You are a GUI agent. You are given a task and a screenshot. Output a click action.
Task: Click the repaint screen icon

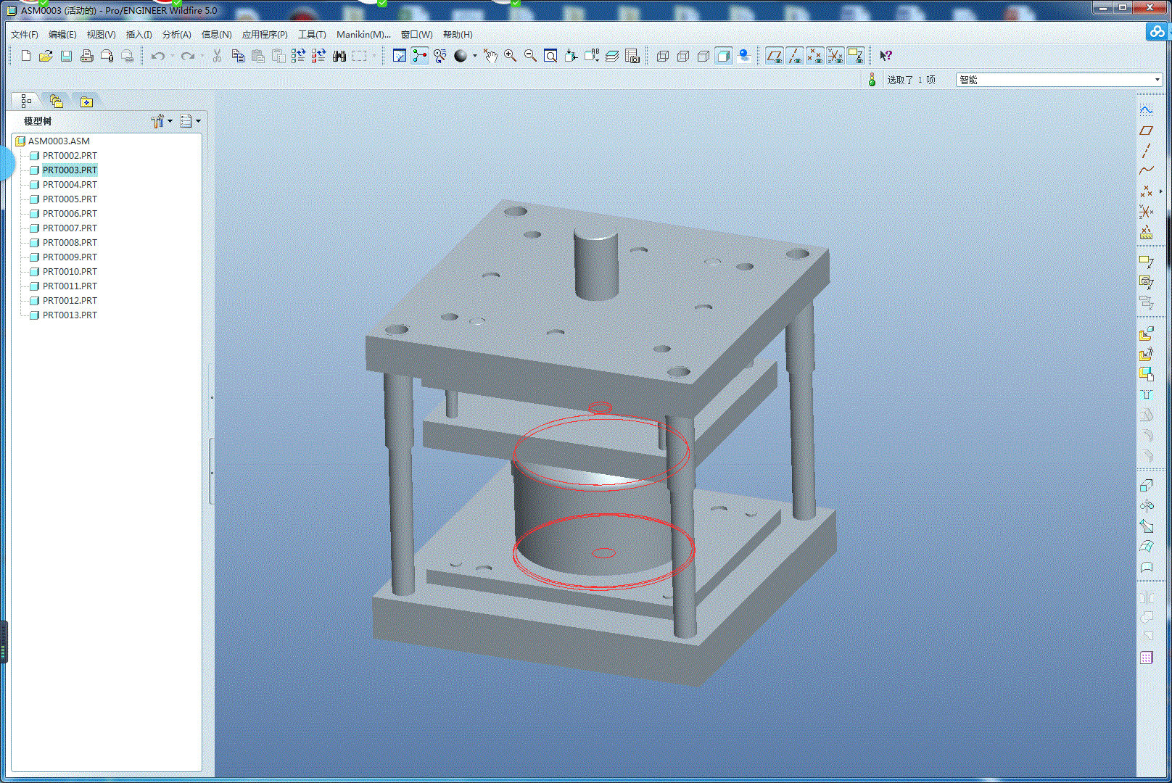(x=400, y=56)
